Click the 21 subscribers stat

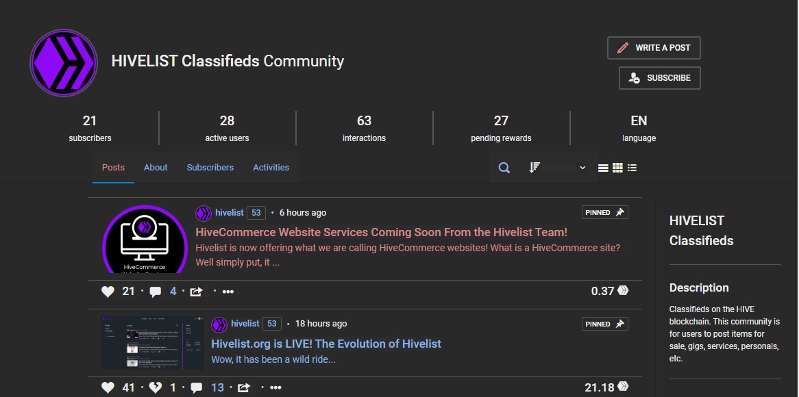(x=90, y=128)
